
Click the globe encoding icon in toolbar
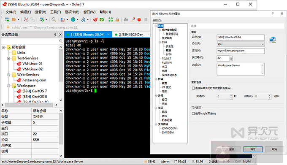point(73,19)
